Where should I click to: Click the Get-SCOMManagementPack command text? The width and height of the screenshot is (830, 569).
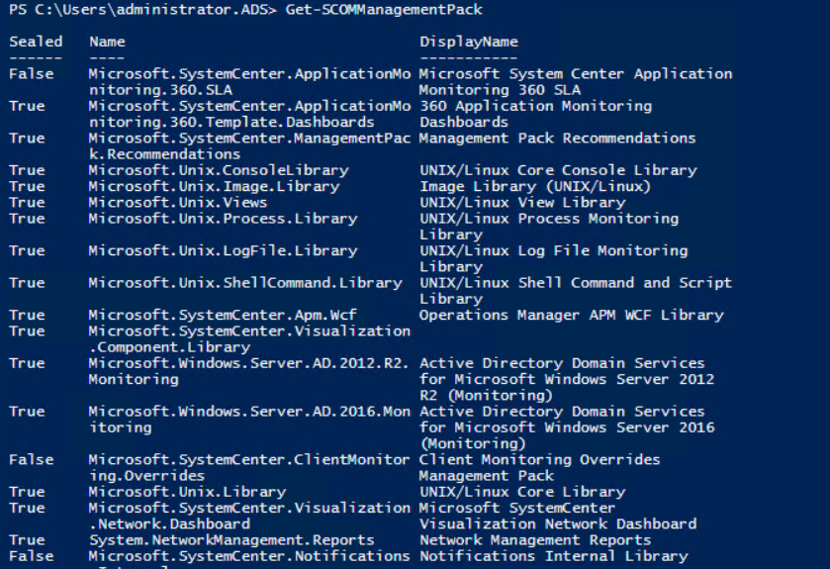(384, 10)
